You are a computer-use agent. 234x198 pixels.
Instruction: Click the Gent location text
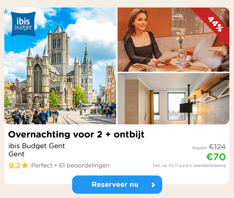point(16,154)
